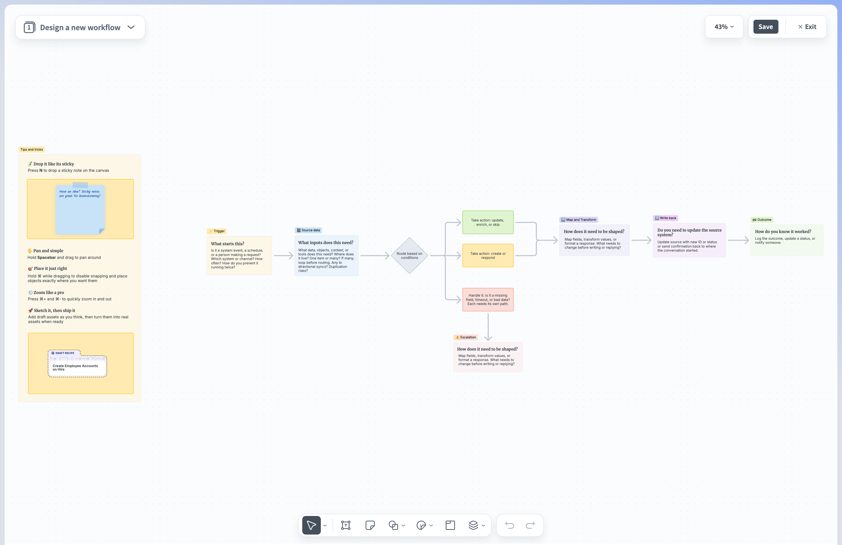842x545 pixels.
Task: Select the red 'Handle it' error box
Action: pos(487,299)
